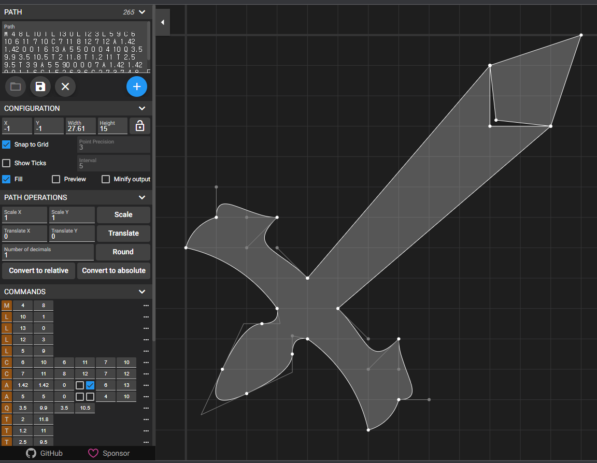This screenshot has width=597, height=463.
Task: Focus the viewBox X field
Action: point(17,126)
